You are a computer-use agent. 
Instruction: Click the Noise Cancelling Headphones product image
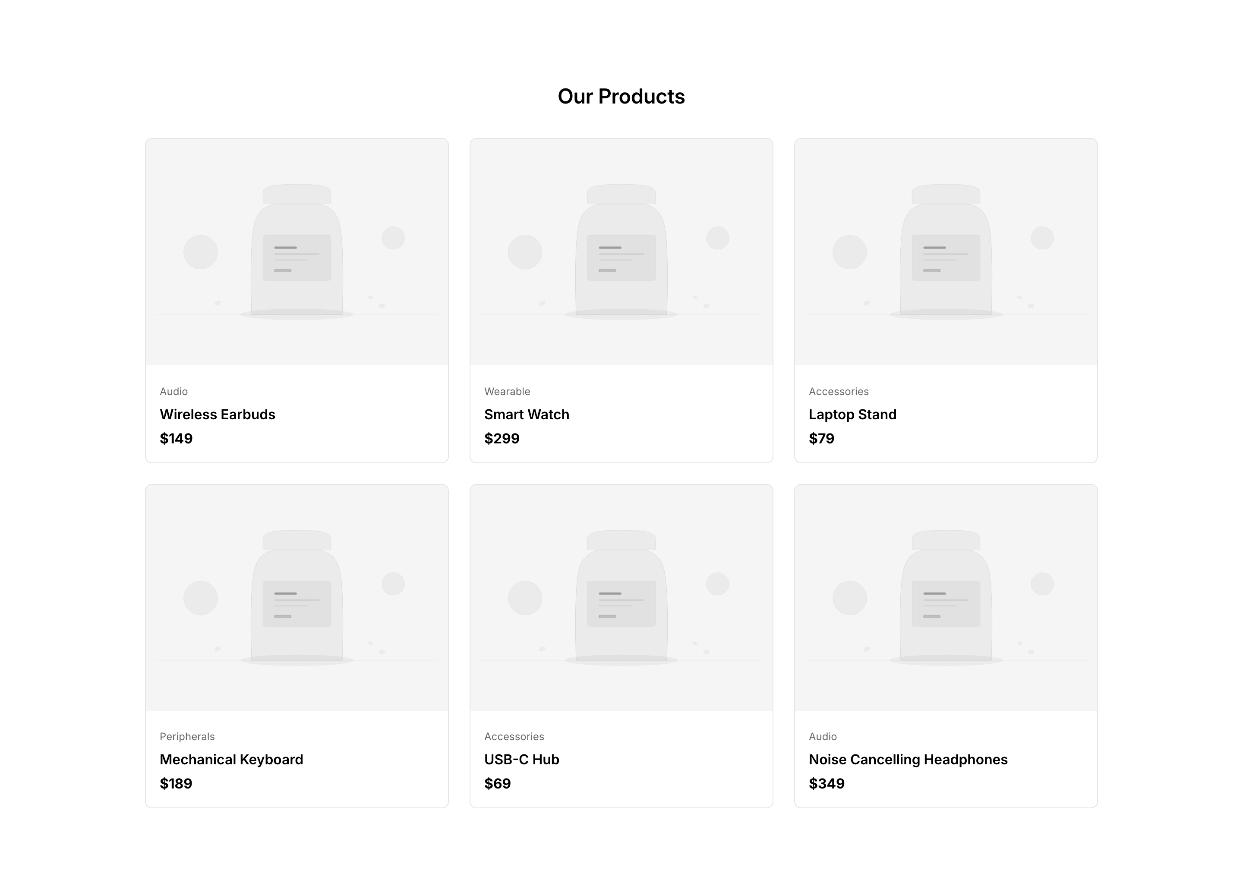click(x=945, y=597)
